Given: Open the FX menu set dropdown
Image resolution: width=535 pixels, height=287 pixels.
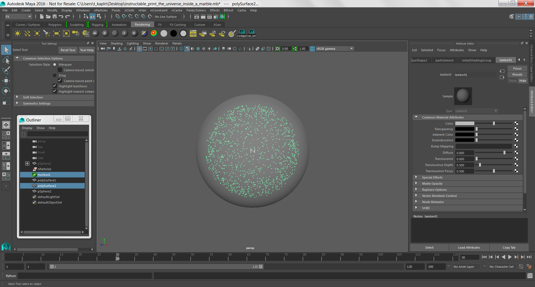Looking at the screenshot, I should pyautogui.click(x=18, y=17).
